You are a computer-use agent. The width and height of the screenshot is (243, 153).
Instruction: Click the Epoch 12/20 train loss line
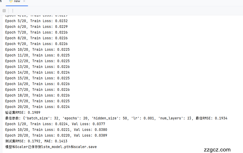(37, 61)
